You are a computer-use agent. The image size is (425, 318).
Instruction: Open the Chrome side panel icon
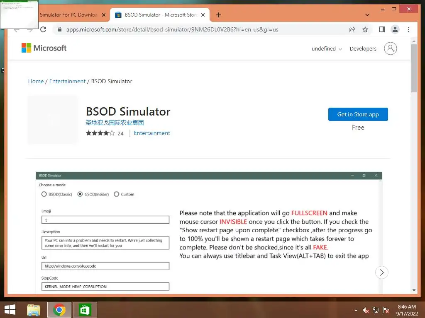382,29
